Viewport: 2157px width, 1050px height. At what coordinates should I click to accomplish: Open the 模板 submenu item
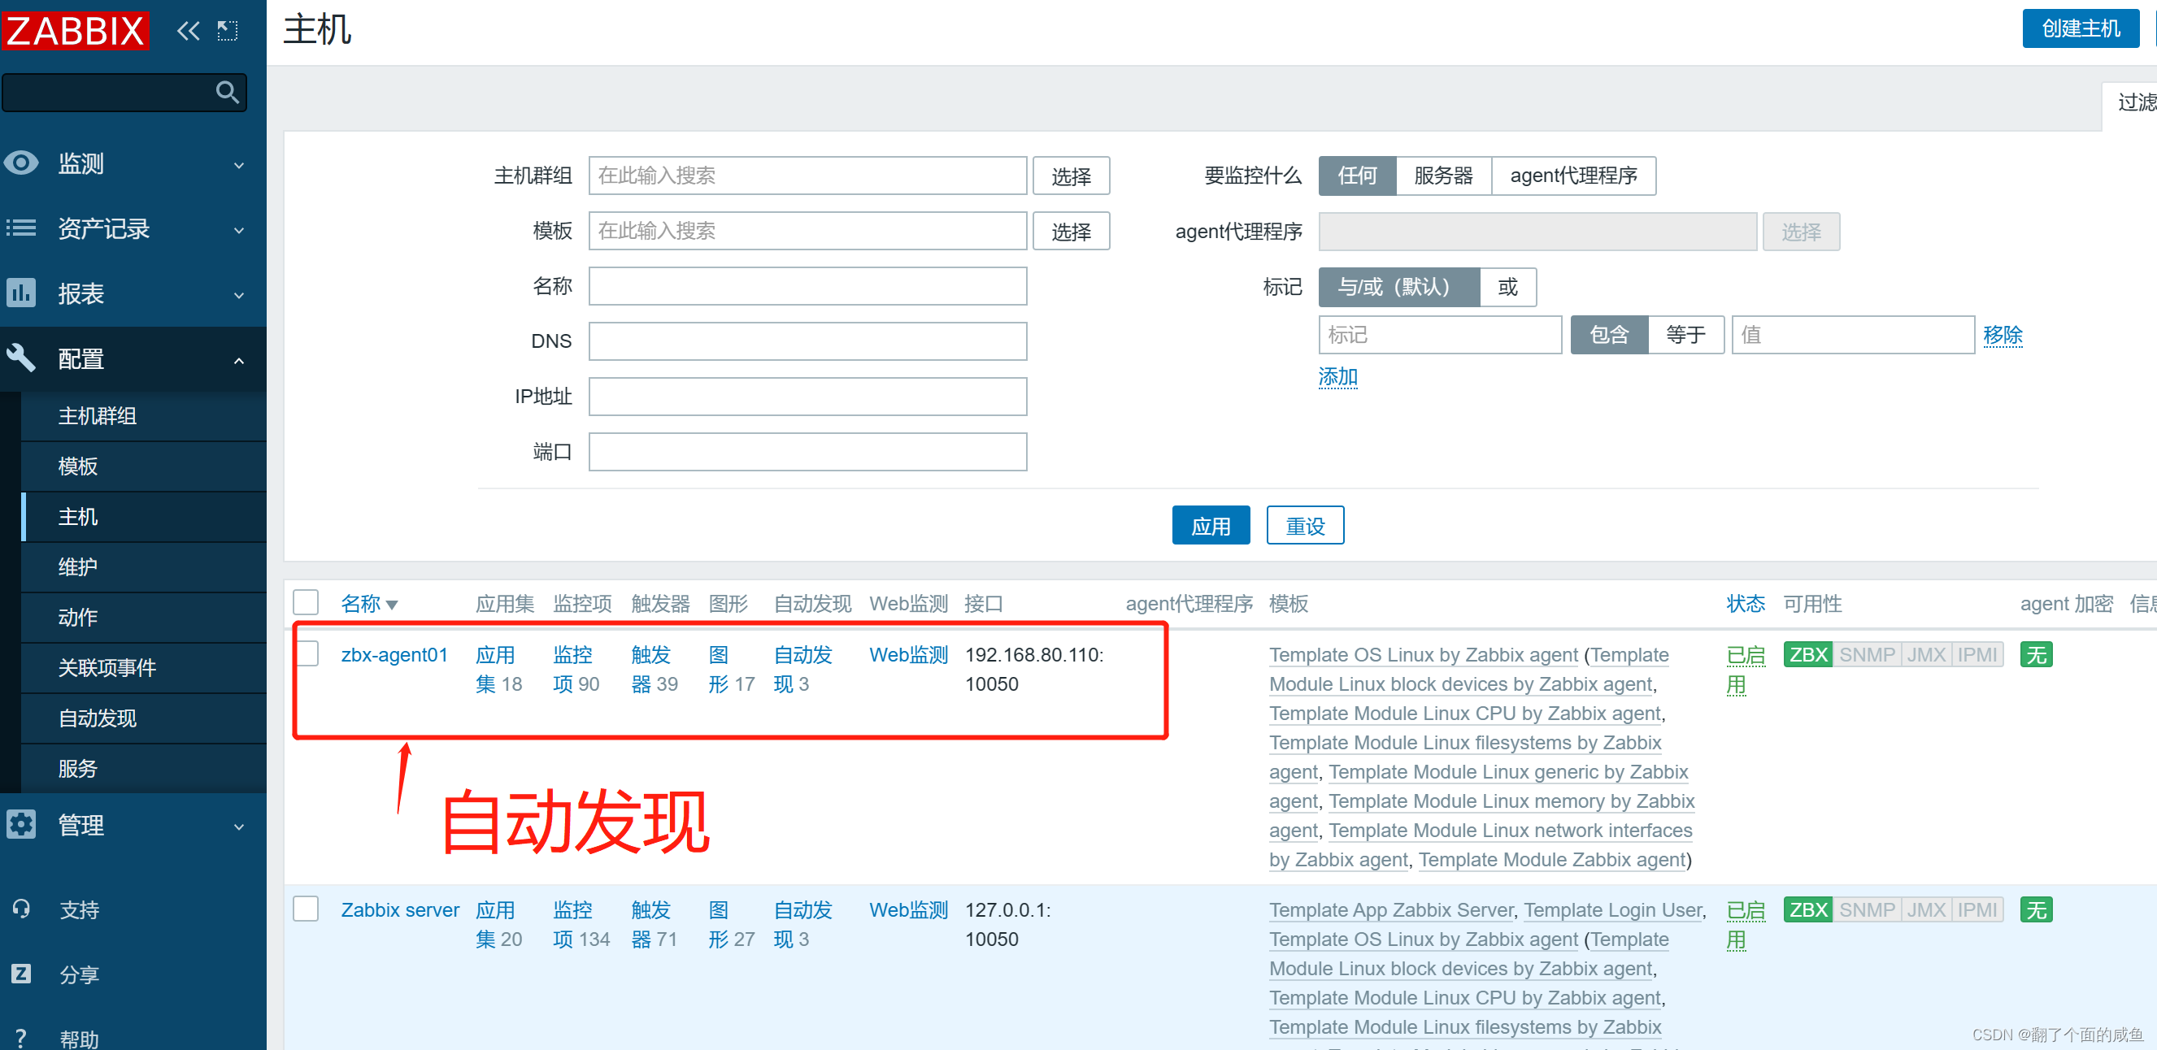click(78, 466)
